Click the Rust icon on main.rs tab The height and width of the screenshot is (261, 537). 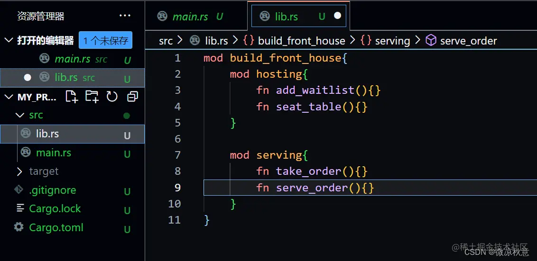[x=162, y=17]
